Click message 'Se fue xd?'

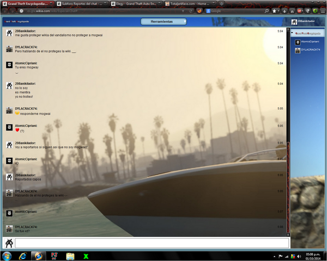(22, 231)
